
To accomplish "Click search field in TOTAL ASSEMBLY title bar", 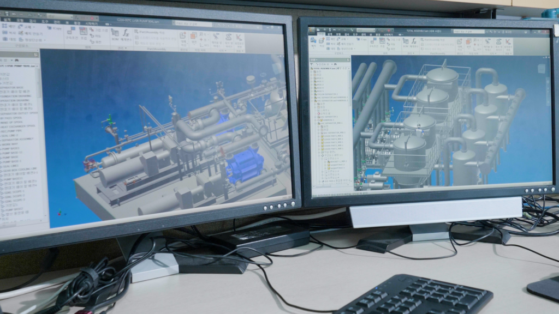I will click(468, 32).
